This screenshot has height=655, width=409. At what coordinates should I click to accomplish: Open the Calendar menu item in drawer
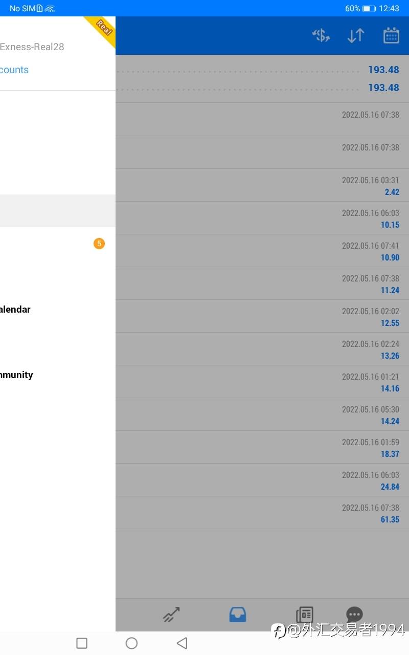pyautogui.click(x=15, y=310)
